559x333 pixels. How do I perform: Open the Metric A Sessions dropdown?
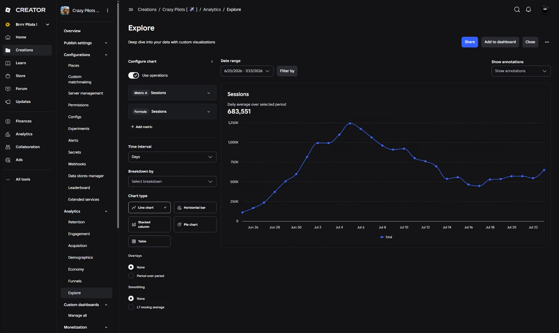[x=172, y=93]
